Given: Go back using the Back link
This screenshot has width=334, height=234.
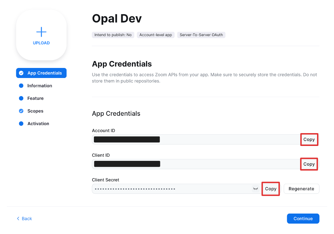Looking at the screenshot, I should pyautogui.click(x=24, y=219).
